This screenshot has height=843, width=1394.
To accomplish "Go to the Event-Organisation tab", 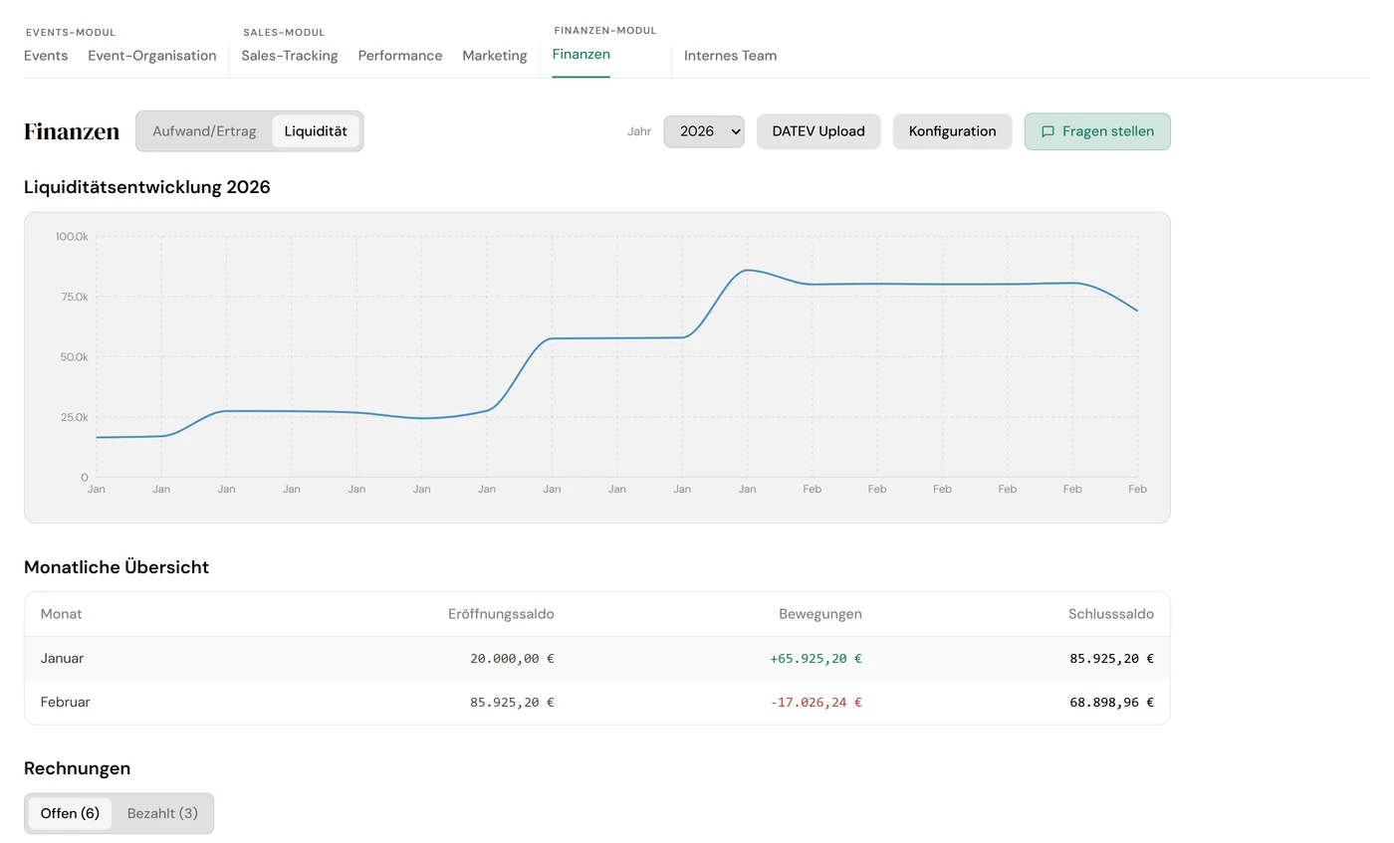I will click(152, 56).
